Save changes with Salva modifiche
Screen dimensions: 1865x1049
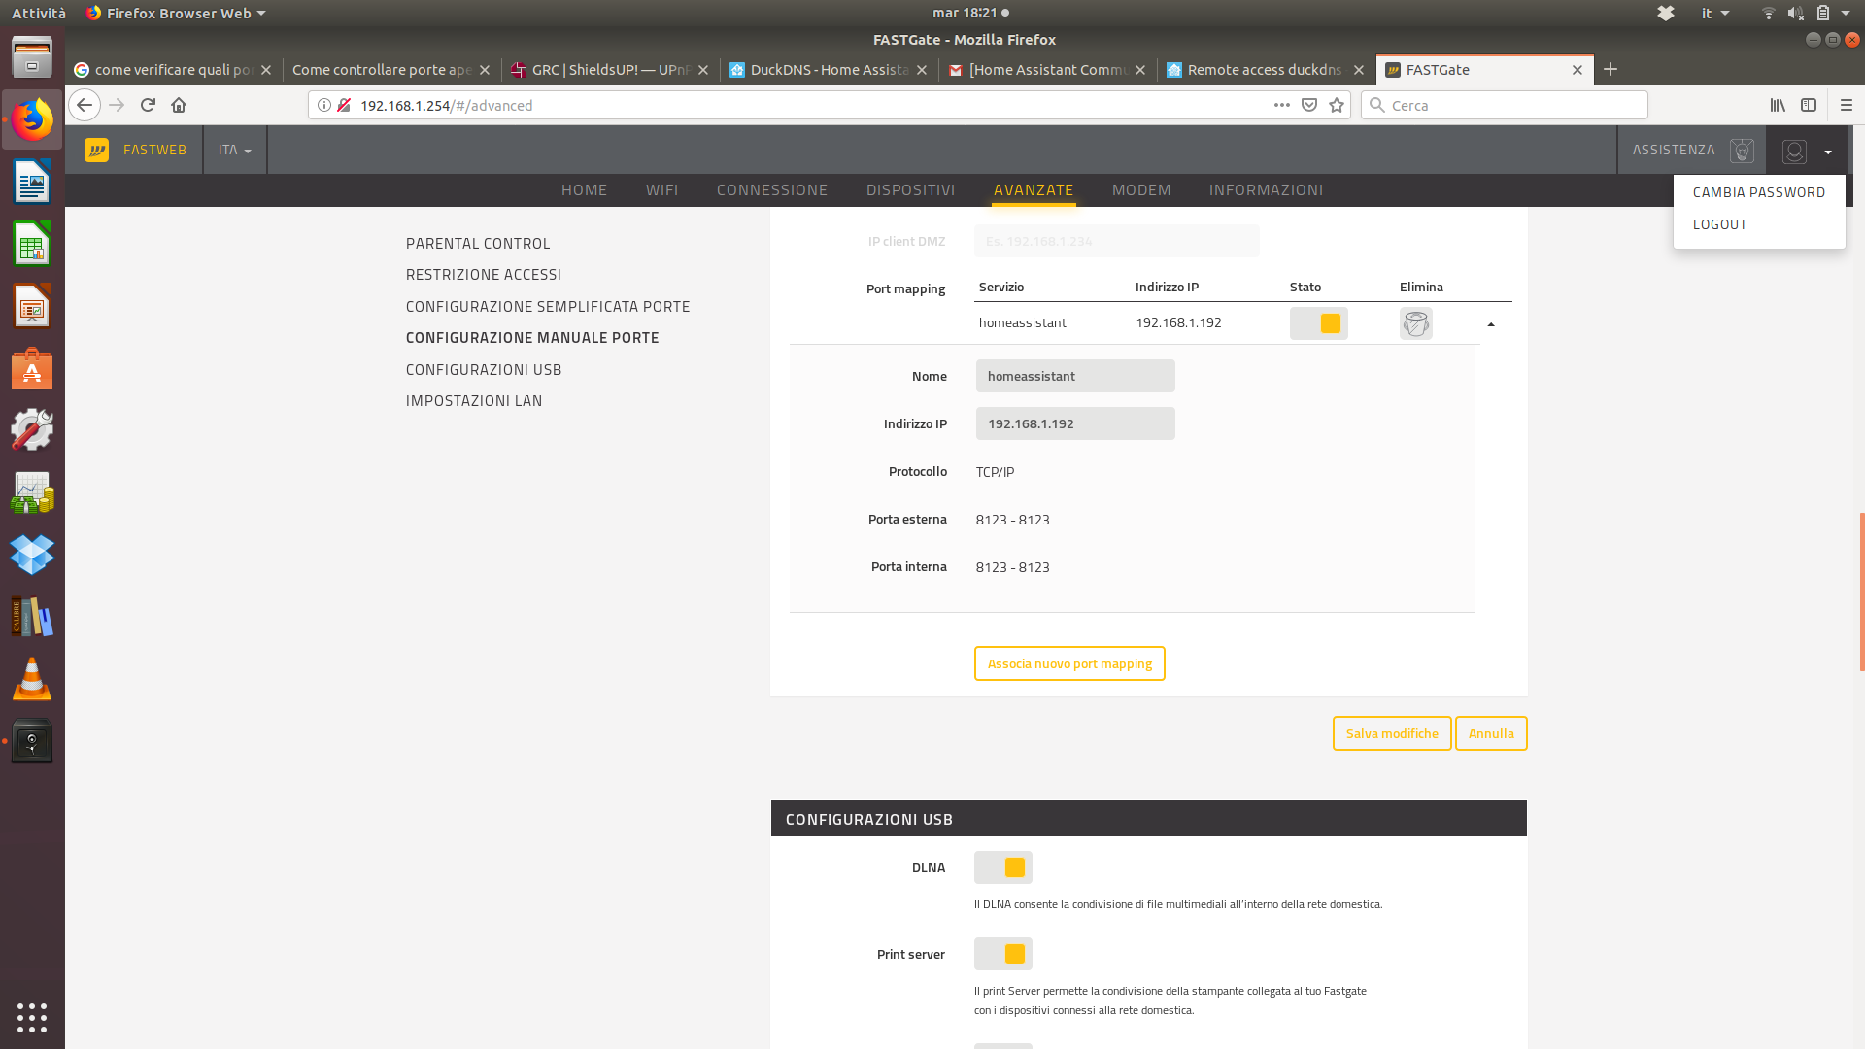pyautogui.click(x=1391, y=733)
